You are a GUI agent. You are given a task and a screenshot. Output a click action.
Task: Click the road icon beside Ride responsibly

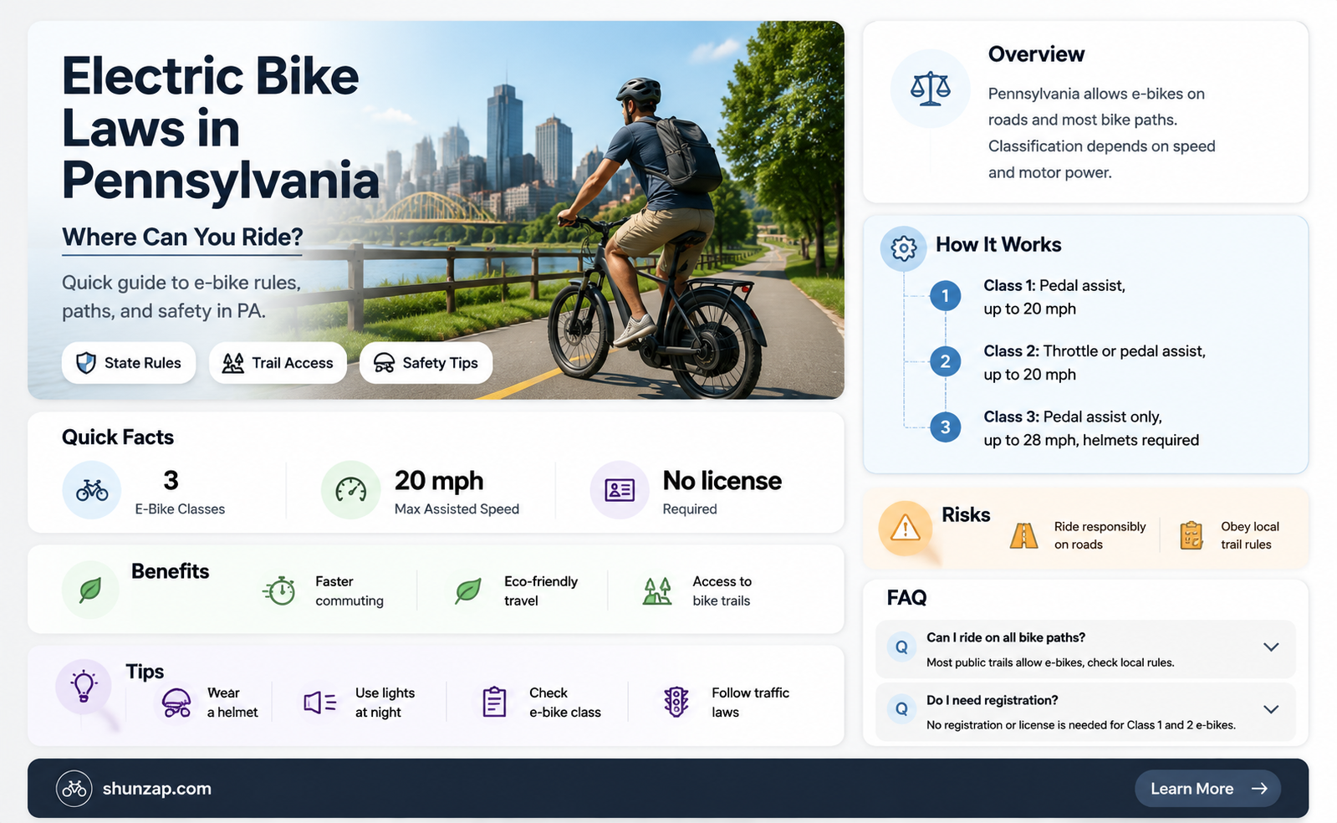pos(1023,535)
